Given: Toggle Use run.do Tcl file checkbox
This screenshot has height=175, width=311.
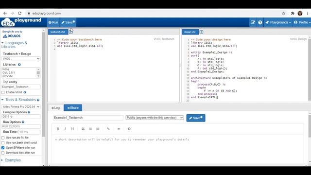Looking at the screenshot, I should [3, 138].
